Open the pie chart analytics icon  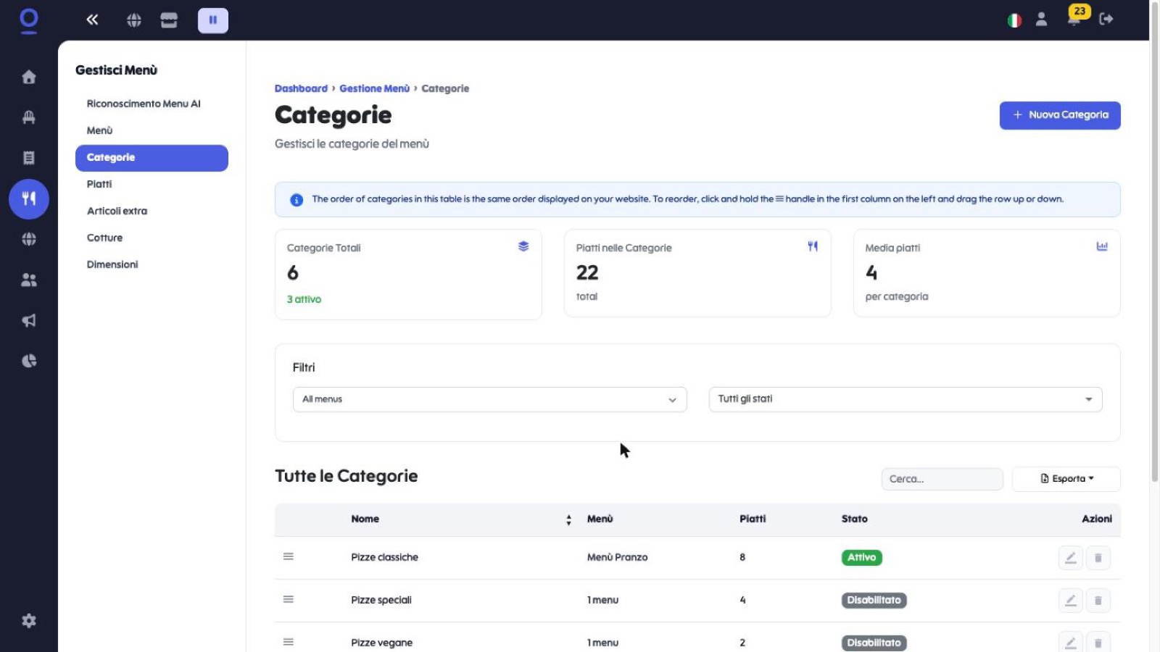[29, 361]
